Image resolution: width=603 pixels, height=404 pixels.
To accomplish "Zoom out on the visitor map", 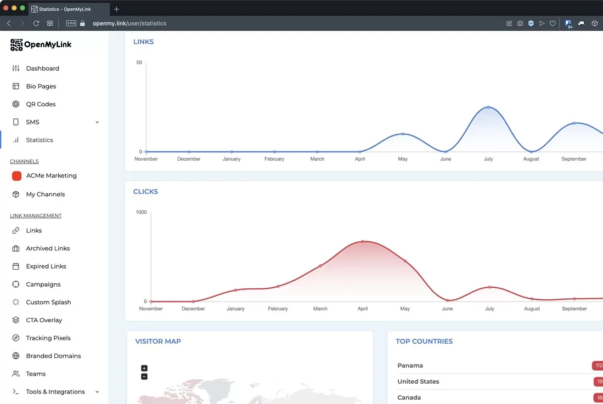I will (x=144, y=377).
